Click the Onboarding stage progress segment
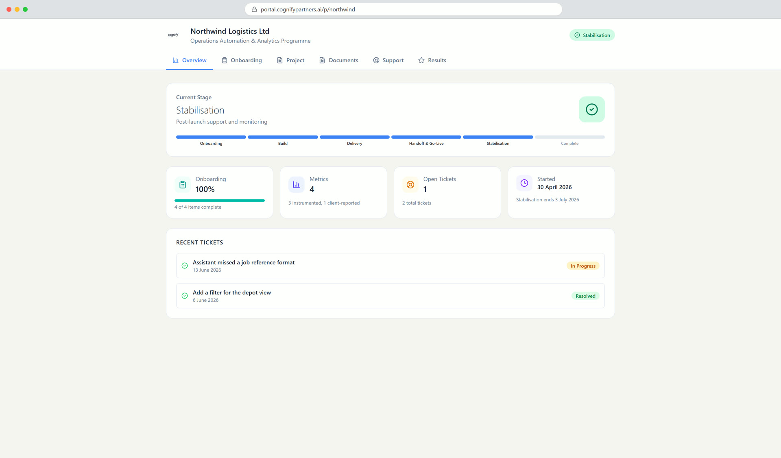 [211, 137]
